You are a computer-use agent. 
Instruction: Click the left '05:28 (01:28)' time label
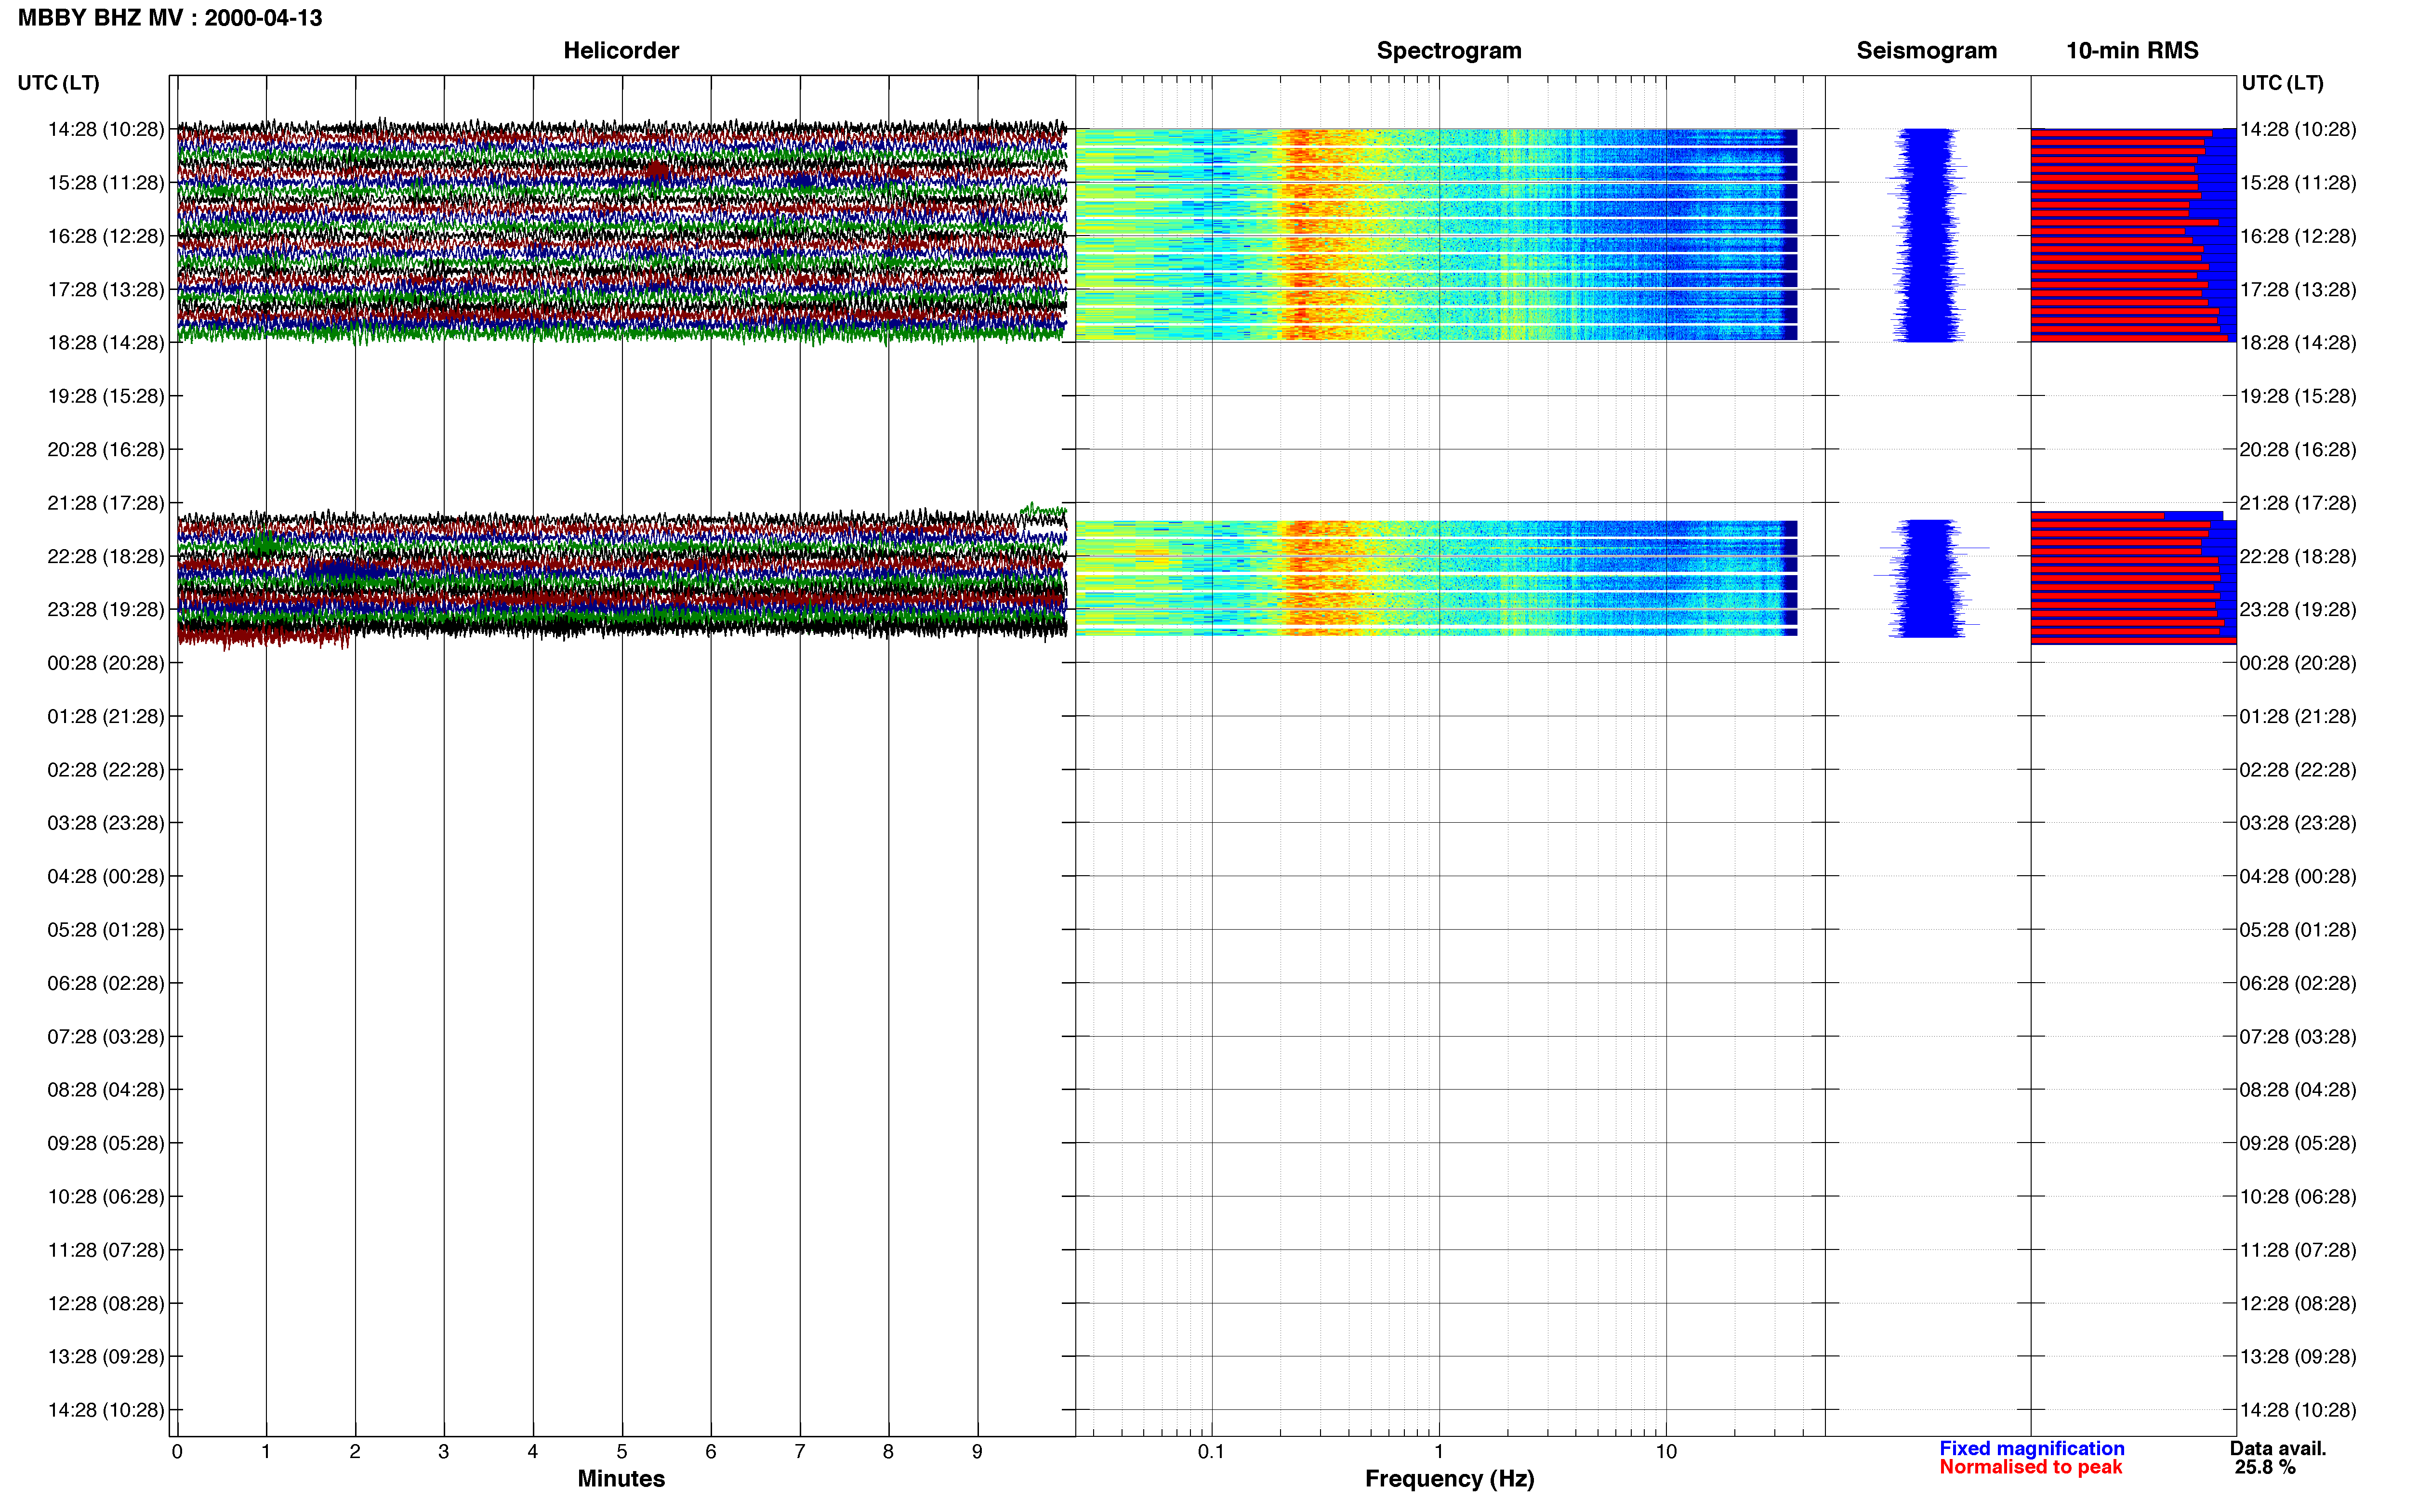click(105, 930)
